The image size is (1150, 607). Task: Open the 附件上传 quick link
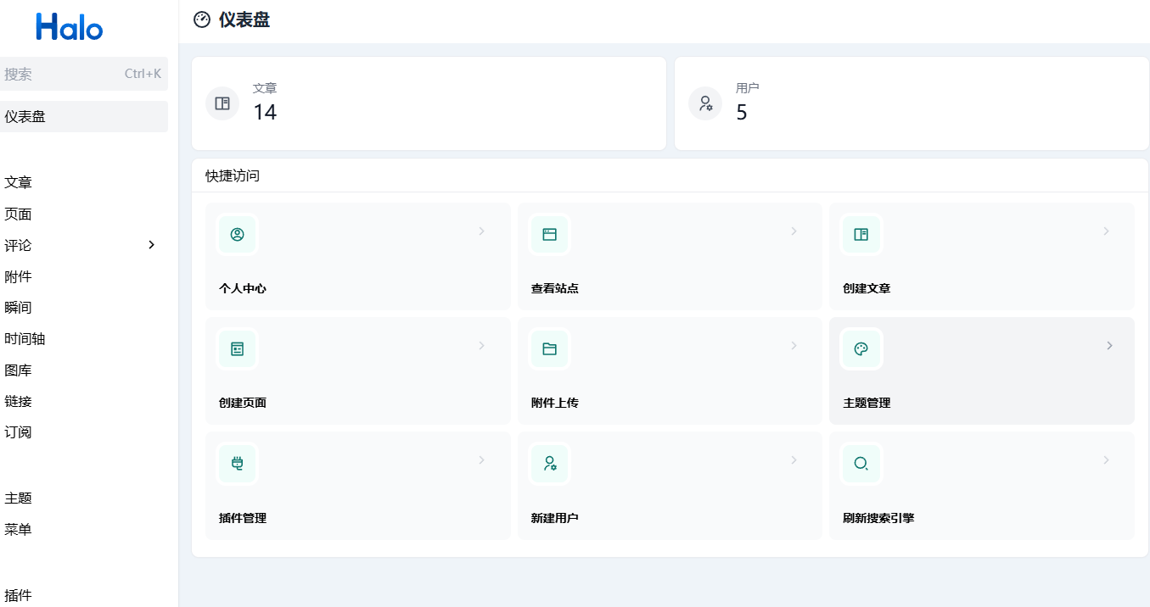(670, 370)
